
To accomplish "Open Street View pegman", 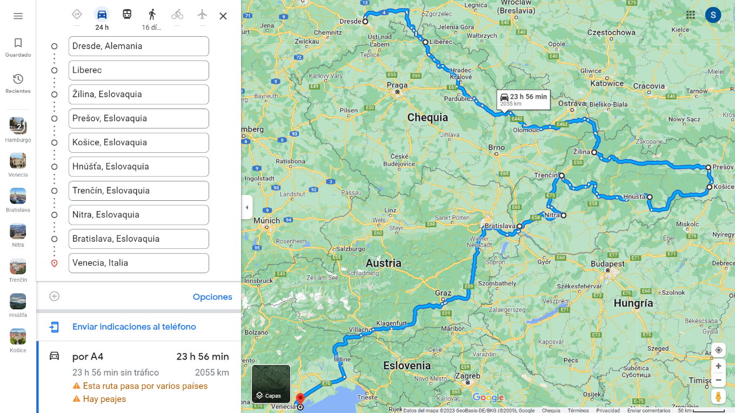I will 718,396.
